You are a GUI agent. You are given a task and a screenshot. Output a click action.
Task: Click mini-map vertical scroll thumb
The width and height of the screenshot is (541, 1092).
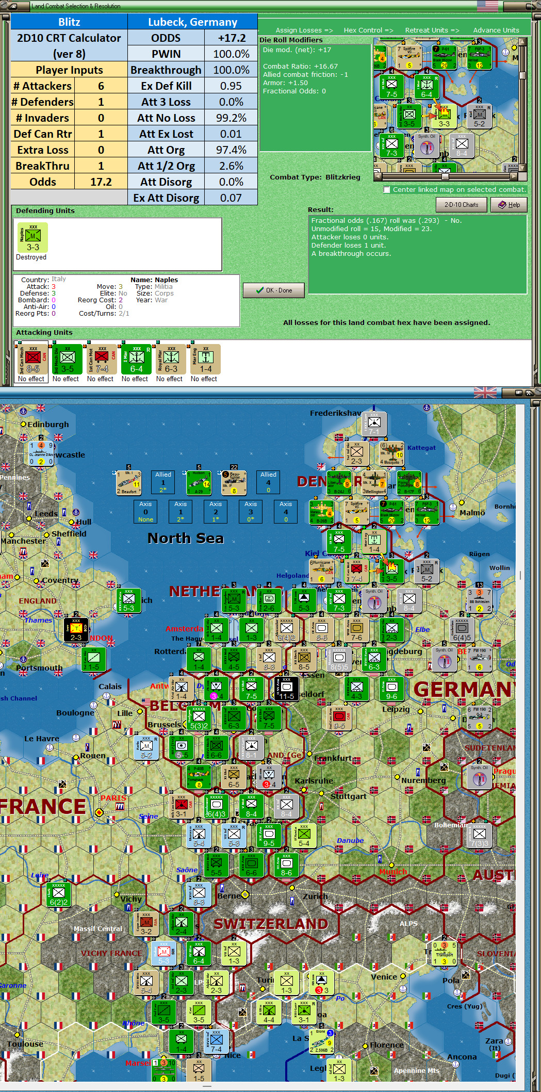point(522,75)
